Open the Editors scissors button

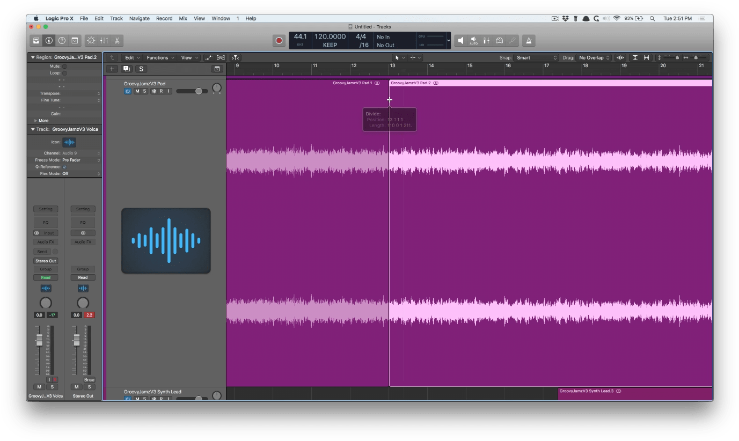click(117, 41)
